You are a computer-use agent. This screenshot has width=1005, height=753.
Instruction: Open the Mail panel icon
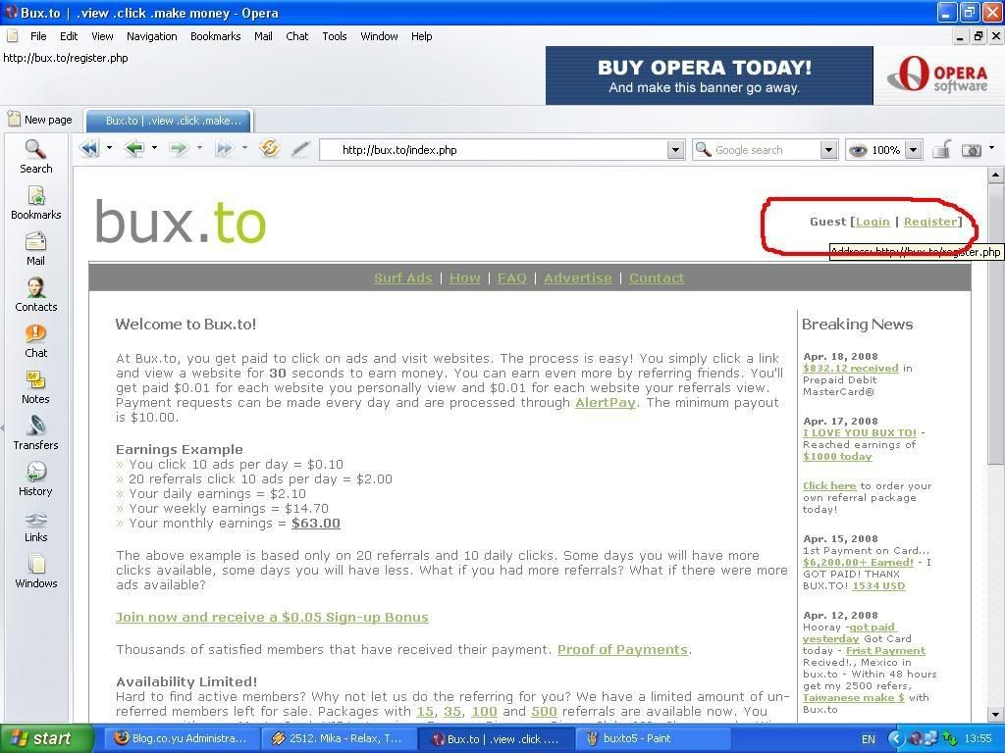pyautogui.click(x=35, y=249)
